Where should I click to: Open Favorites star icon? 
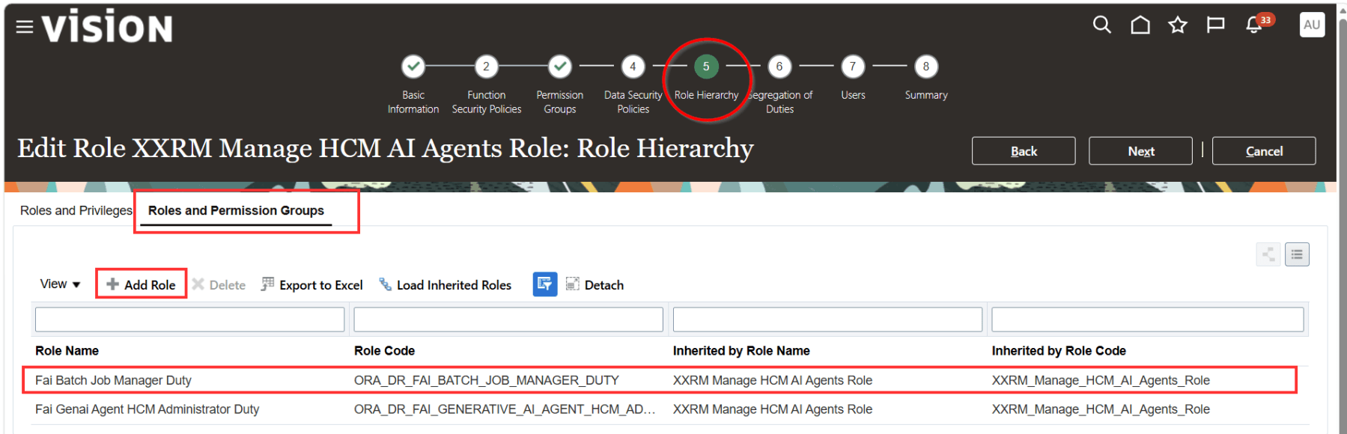point(1178,25)
